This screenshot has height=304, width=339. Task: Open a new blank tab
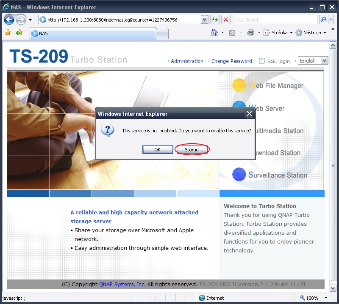tap(162, 34)
